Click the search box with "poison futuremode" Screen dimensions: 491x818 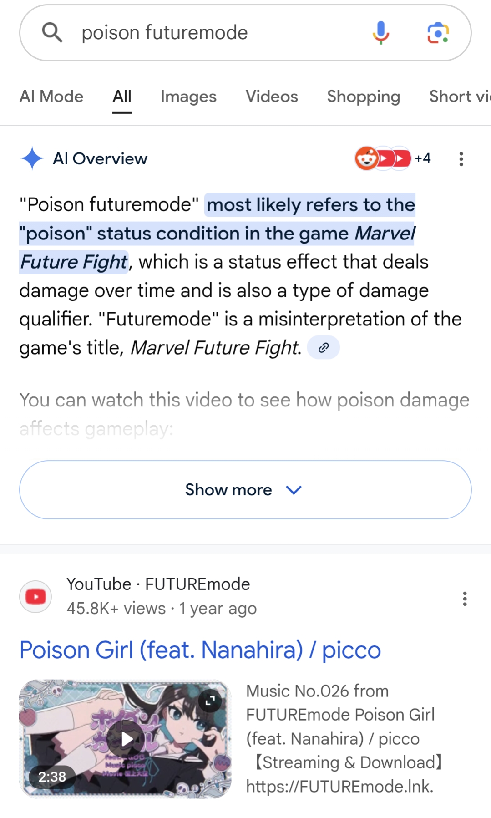pyautogui.click(x=218, y=33)
